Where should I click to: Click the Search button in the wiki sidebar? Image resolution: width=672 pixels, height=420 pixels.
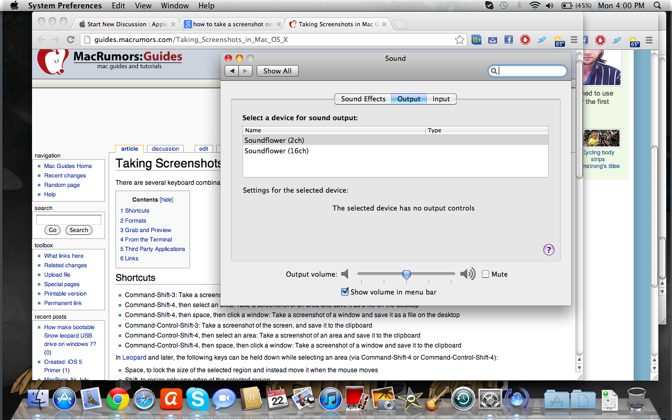[79, 230]
